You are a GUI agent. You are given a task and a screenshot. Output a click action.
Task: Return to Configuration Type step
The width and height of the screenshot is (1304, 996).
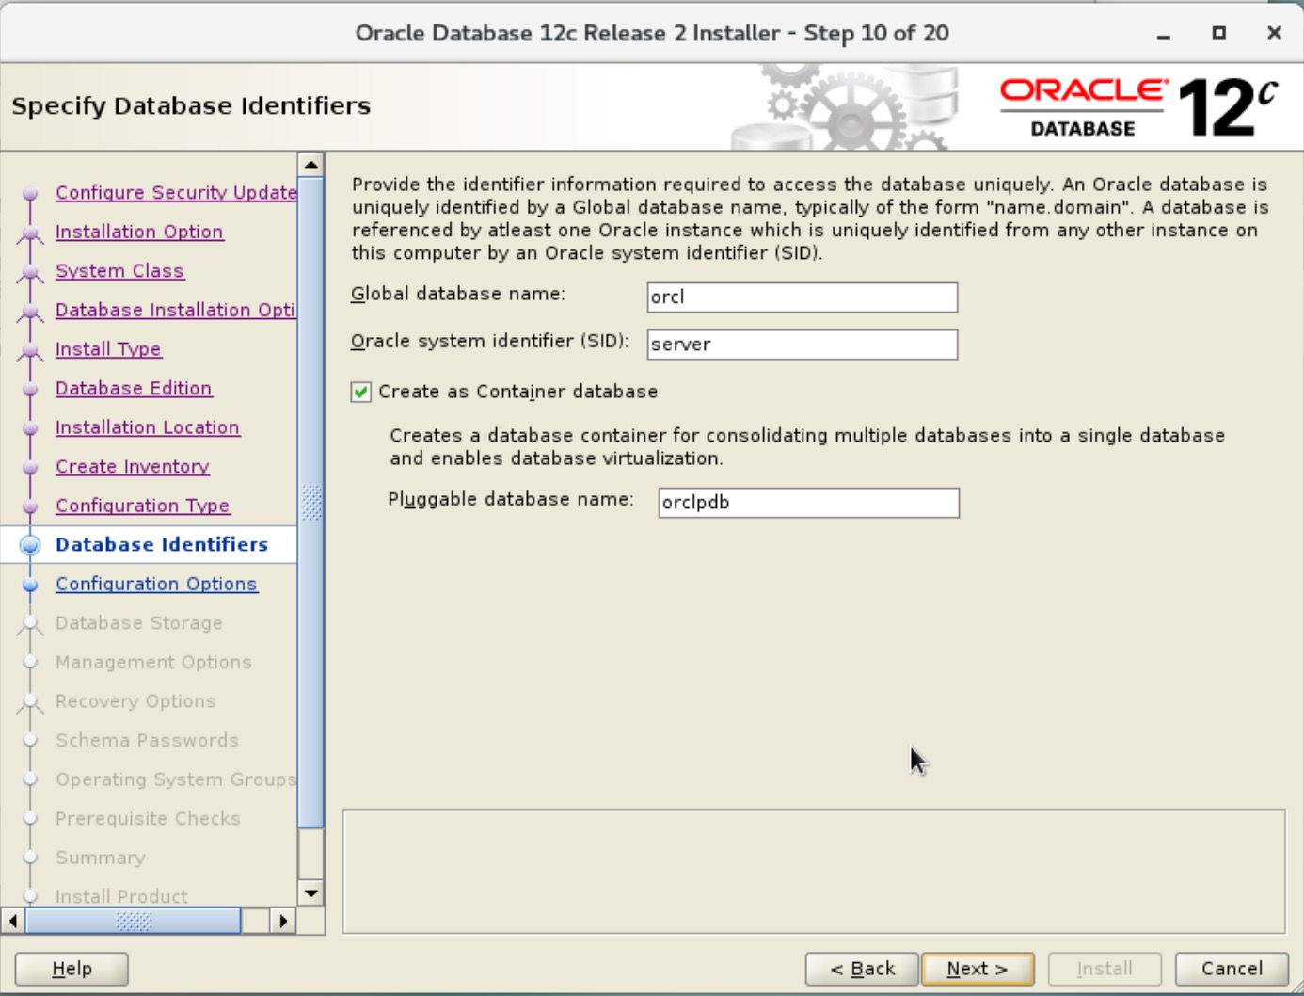pos(143,506)
